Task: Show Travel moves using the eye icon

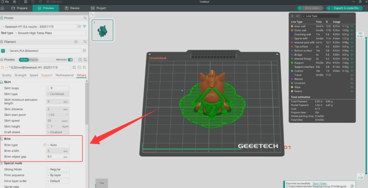Action: coord(351,75)
